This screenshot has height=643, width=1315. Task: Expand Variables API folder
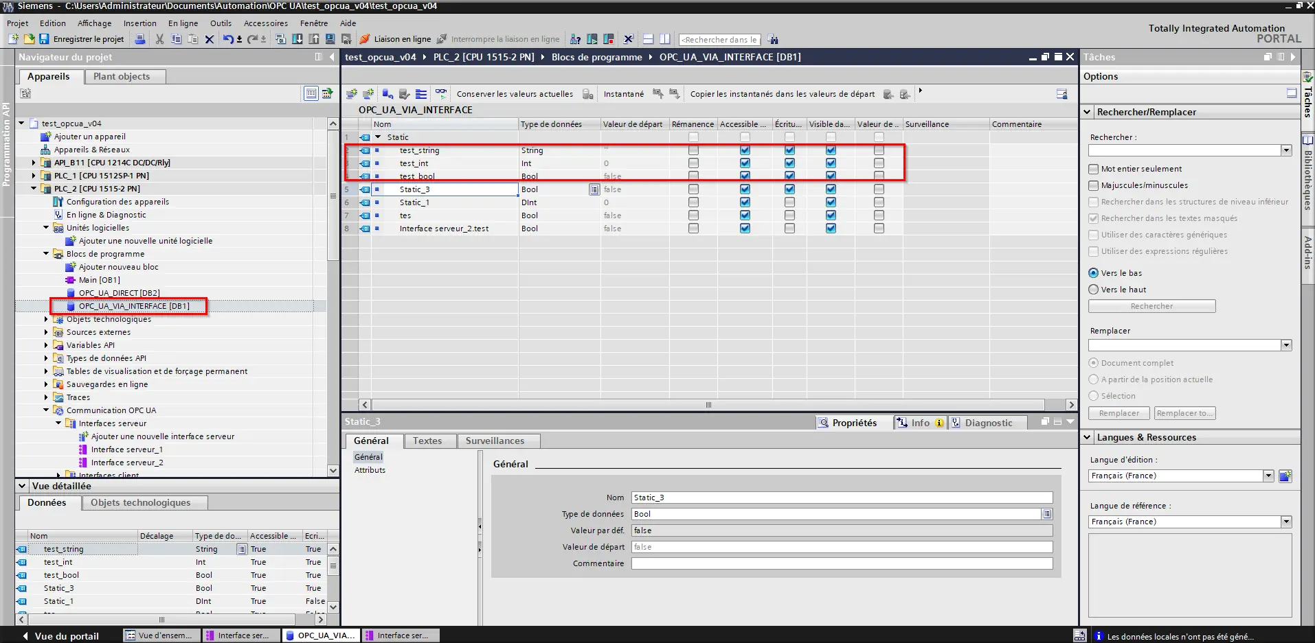pos(46,345)
